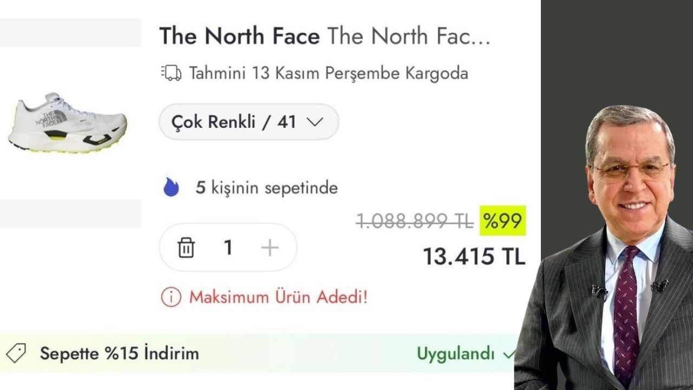Remove item with the trash can icon
The height and width of the screenshot is (390, 693).
(x=186, y=248)
